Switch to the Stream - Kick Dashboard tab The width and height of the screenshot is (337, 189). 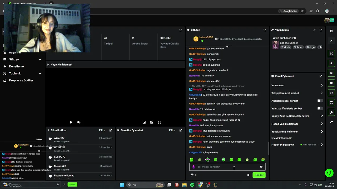24,3
